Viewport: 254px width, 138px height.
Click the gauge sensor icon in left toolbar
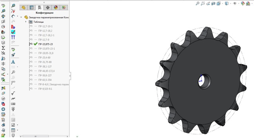point(3,27)
